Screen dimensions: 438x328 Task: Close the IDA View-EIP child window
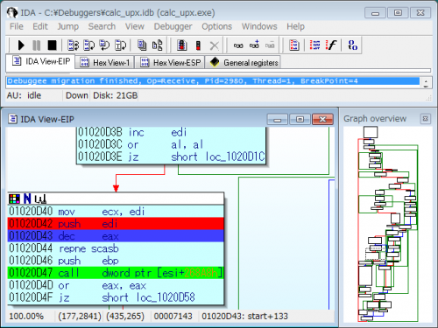322,120
